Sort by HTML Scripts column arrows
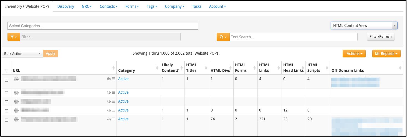 (327, 68)
